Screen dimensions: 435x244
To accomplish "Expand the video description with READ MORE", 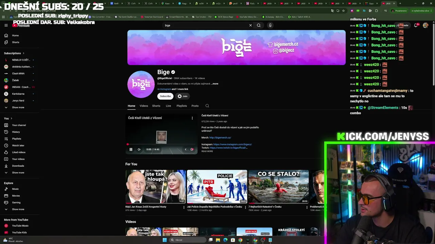I will click(x=207, y=151).
